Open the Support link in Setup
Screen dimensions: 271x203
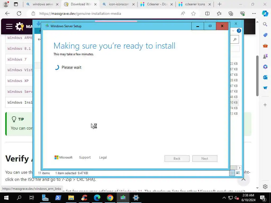pos(85,158)
